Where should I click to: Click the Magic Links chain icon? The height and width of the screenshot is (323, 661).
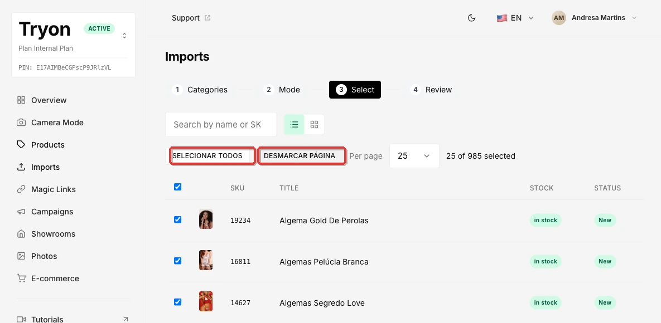(x=21, y=189)
